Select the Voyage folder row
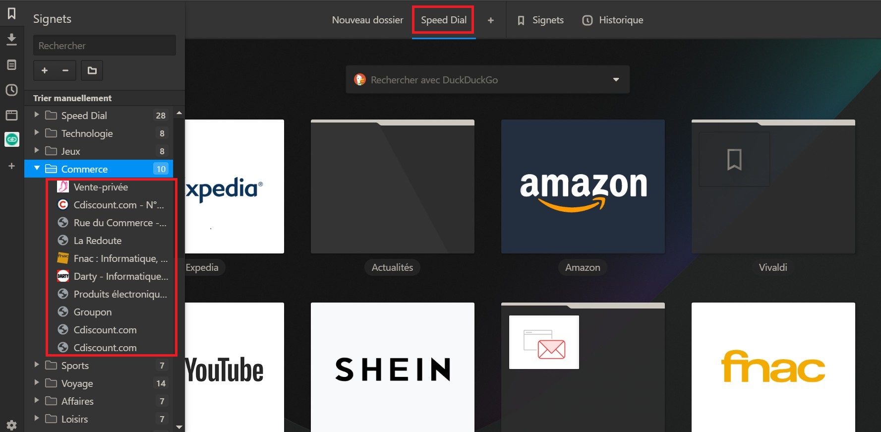Screen dimensions: 881x432 (99, 383)
